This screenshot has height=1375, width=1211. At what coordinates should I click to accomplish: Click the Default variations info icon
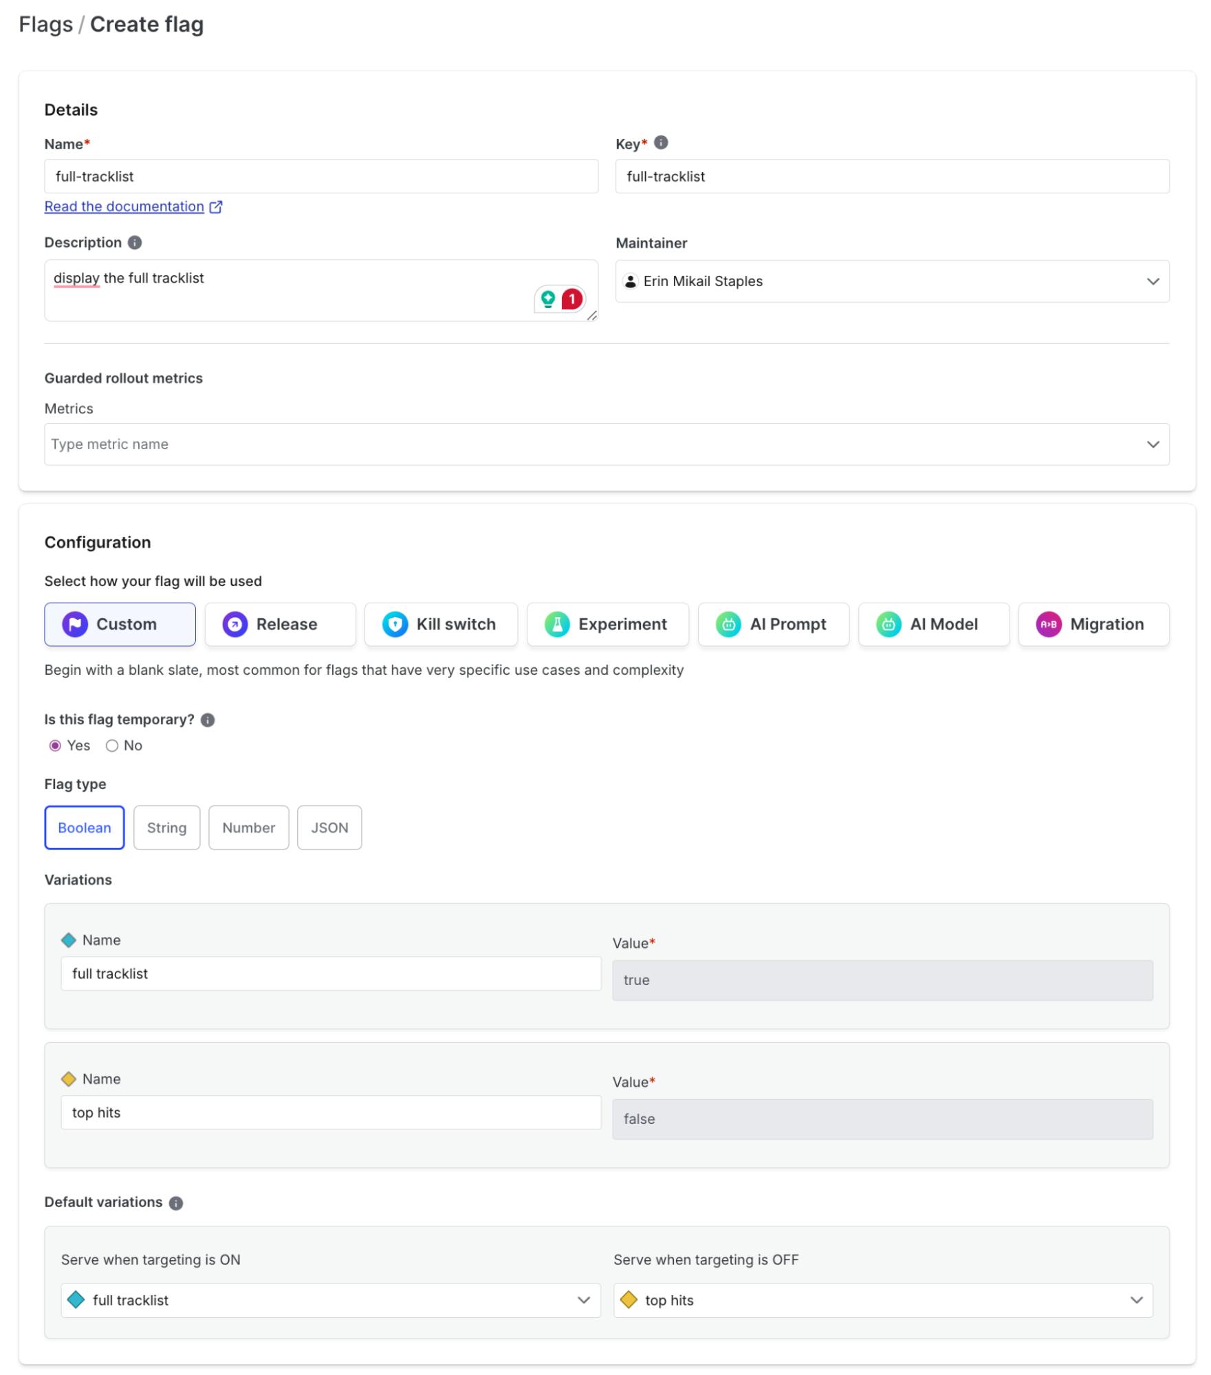click(176, 1203)
